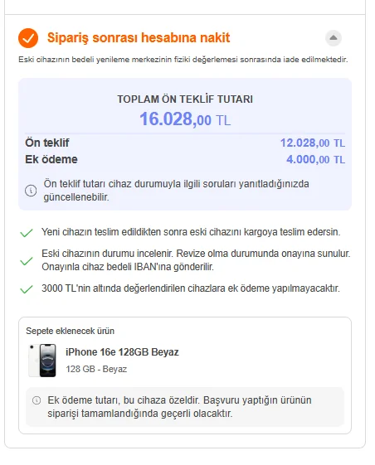Click the '128 GB - Beyaz' variant text
This screenshot has width=375, height=465.
pyautogui.click(x=96, y=369)
